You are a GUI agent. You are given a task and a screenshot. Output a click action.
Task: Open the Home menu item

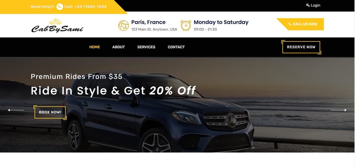pyautogui.click(x=94, y=47)
